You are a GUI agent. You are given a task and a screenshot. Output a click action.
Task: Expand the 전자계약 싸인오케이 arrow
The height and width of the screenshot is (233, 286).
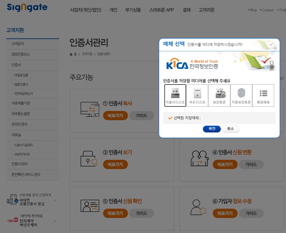click(55, 221)
